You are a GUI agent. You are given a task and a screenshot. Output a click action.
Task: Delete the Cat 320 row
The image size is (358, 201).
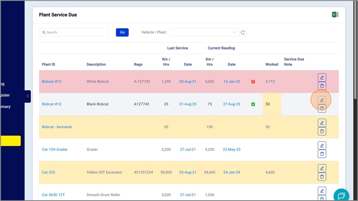tap(322, 177)
